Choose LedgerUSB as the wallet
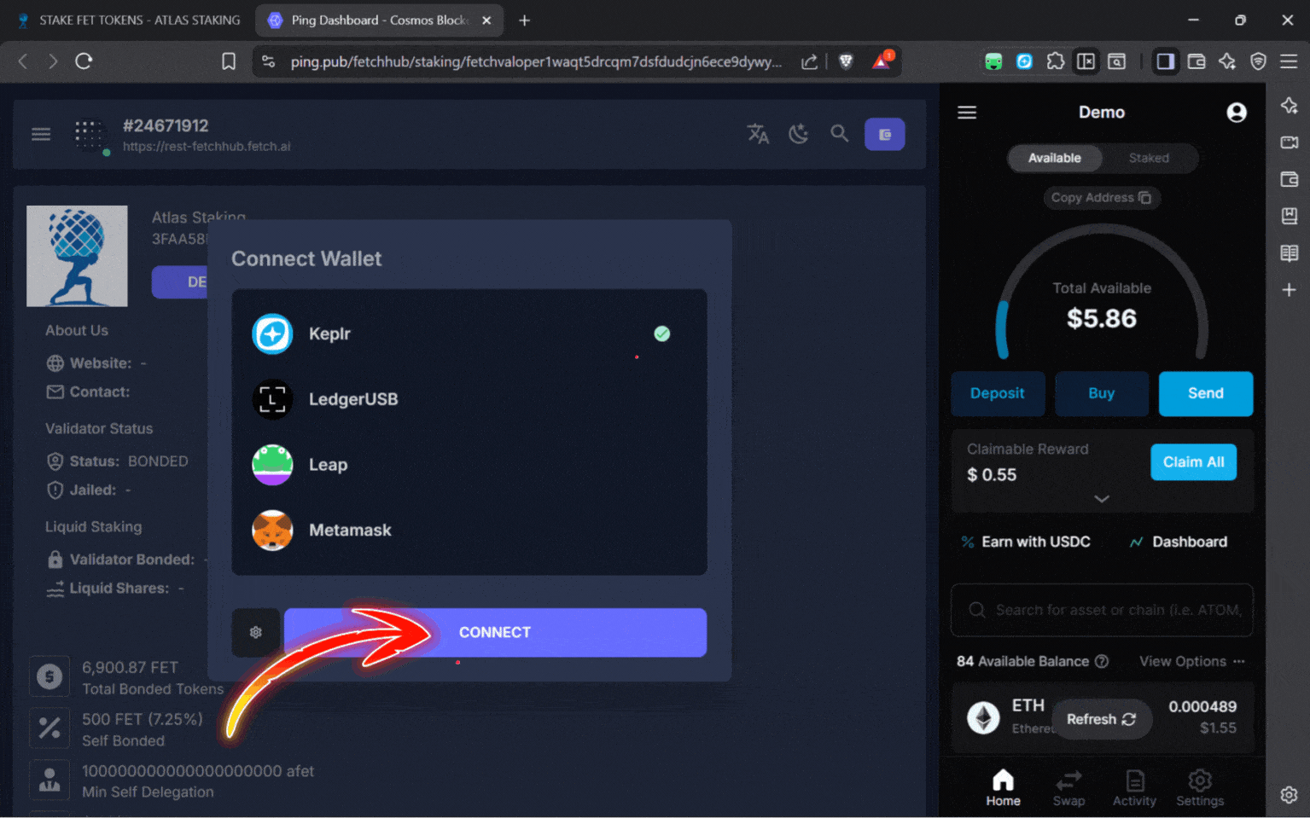Viewport: 1310px width, 818px height. coord(352,399)
